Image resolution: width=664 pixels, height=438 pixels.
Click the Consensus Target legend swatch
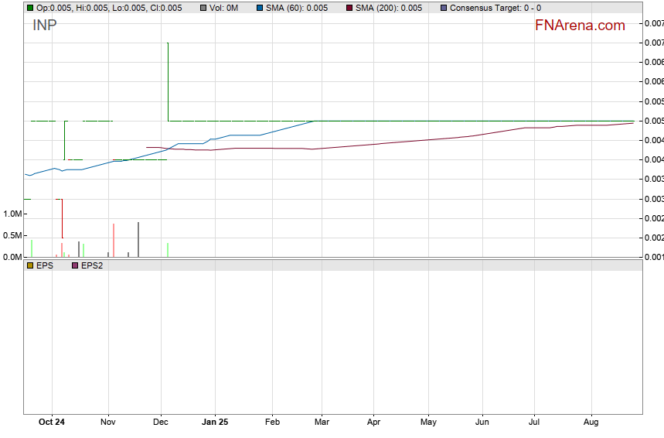click(443, 8)
